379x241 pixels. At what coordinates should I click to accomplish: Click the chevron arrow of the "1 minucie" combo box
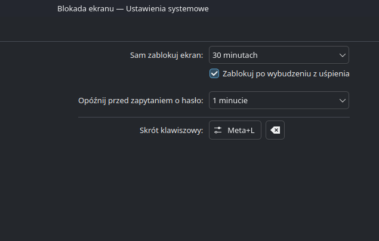tap(343, 100)
